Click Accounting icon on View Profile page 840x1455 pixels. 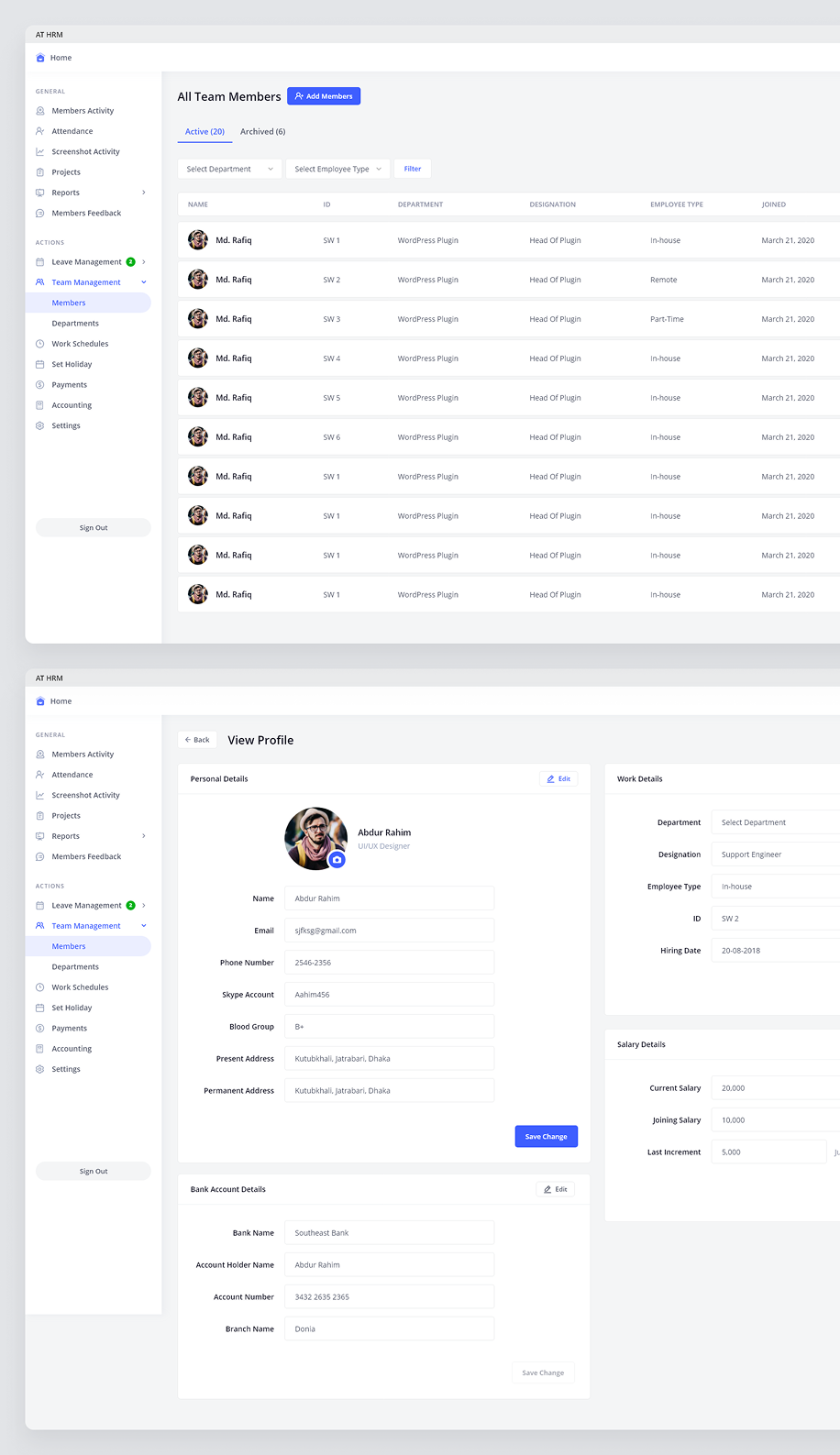tap(39, 1049)
